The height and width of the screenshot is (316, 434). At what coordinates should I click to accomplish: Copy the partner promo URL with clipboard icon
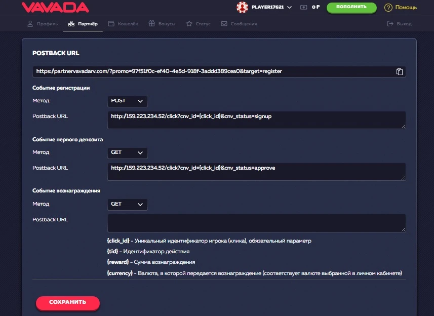point(399,72)
